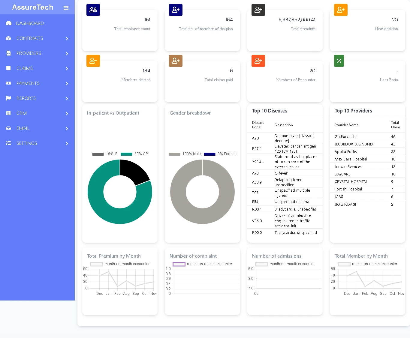Click the sidebar menu toggle icon beside AssureTech

(x=66, y=8)
